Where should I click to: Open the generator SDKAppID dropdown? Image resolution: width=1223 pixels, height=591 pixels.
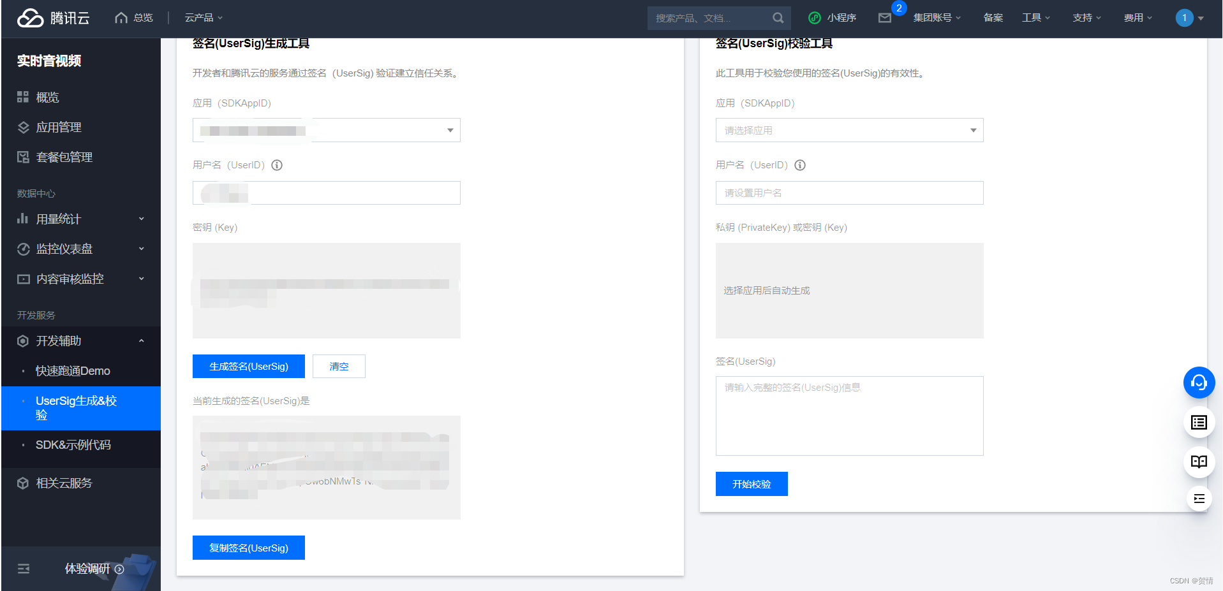pos(326,130)
